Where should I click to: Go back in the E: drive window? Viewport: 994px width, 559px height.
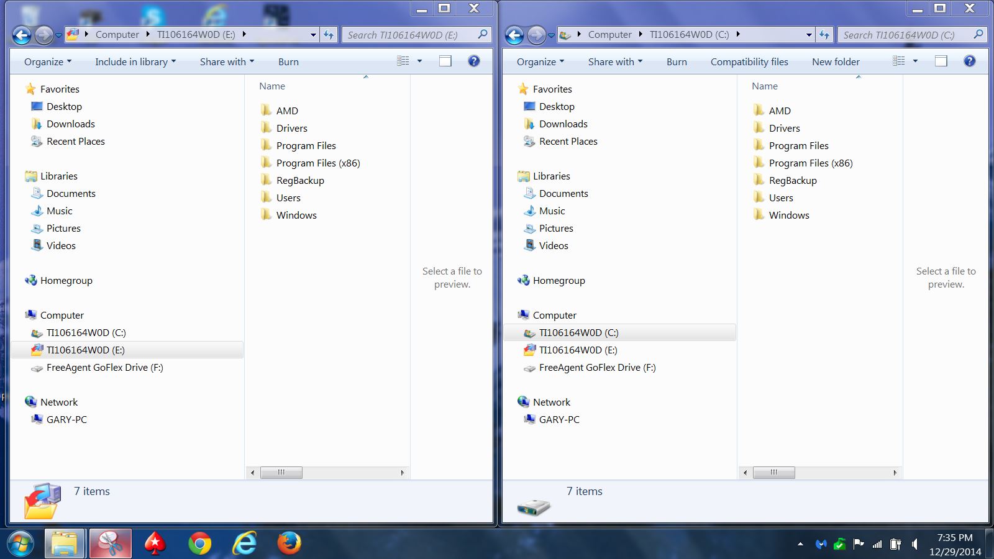pos(22,35)
